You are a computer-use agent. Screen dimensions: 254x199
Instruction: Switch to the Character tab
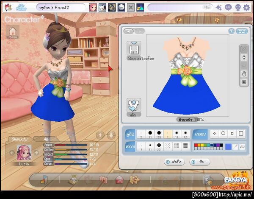(x=20, y=139)
